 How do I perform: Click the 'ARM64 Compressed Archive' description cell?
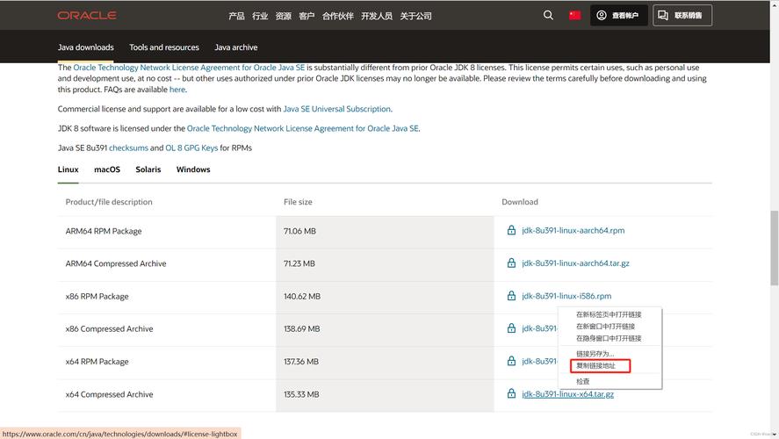167,263
